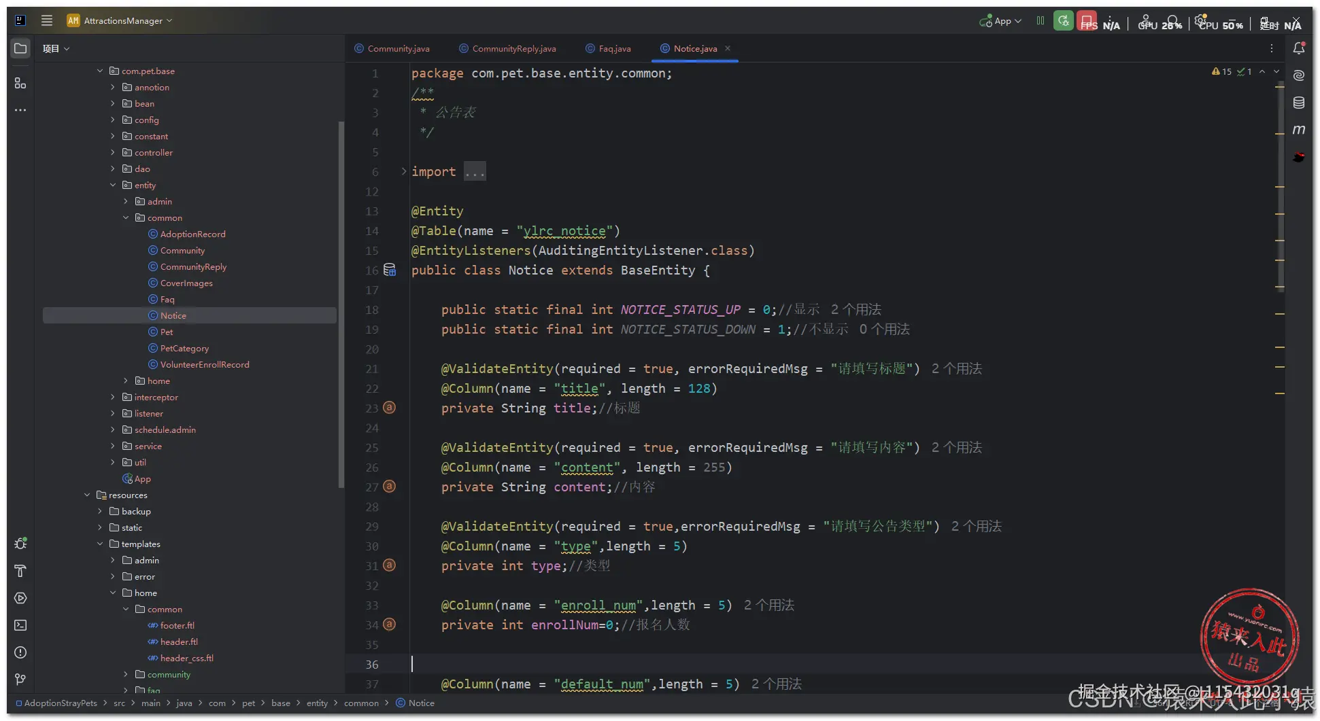Select the App class in project tree
Image resolution: width=1320 pixels, height=721 pixels.
tap(142, 478)
